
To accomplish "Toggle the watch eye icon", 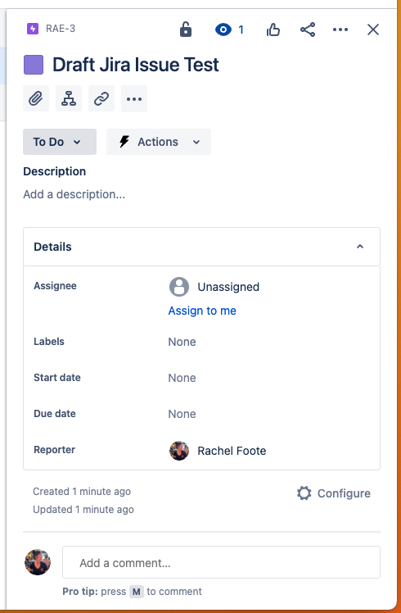I will [223, 30].
